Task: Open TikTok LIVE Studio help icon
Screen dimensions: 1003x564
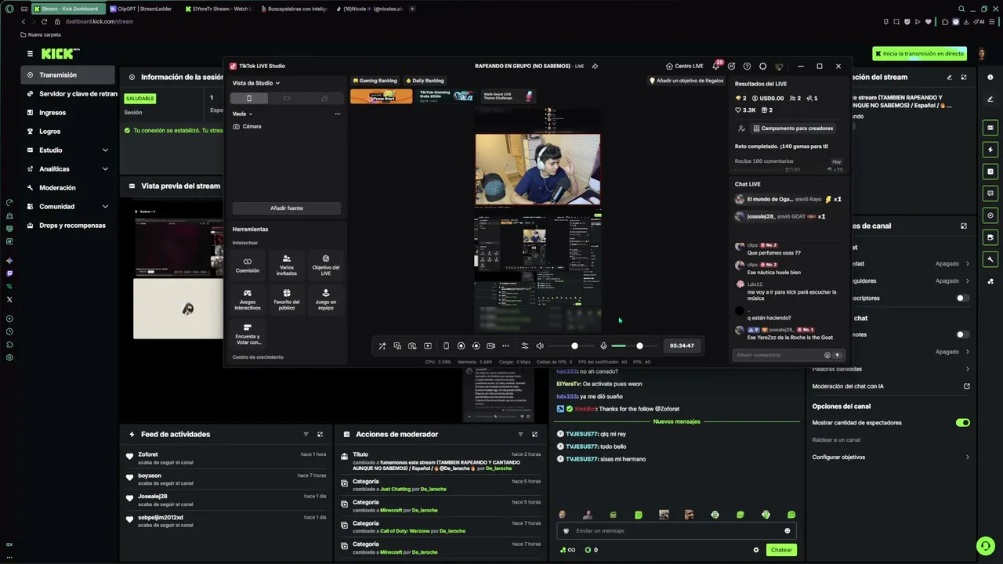Action: tap(747, 66)
